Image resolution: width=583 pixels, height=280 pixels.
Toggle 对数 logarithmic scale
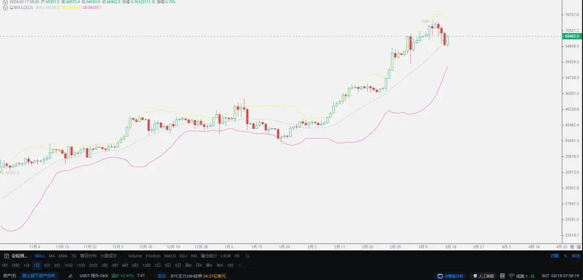click(554, 256)
